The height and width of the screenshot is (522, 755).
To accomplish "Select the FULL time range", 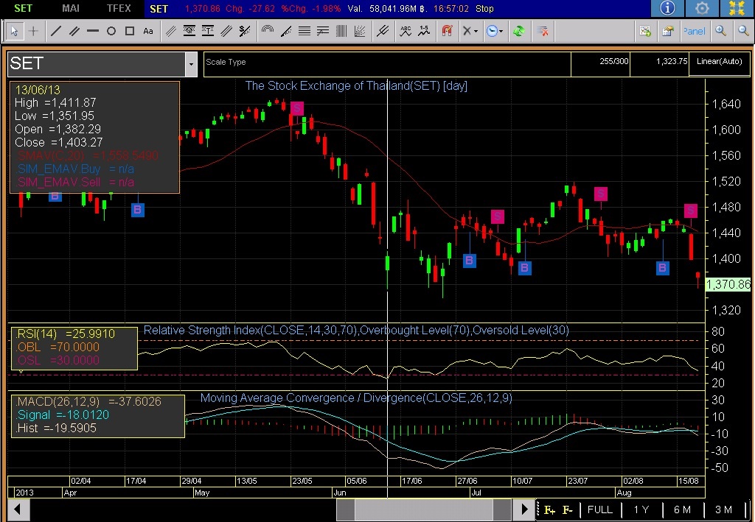I will point(600,510).
